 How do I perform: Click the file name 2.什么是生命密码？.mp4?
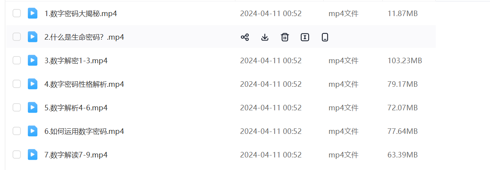tap(84, 37)
